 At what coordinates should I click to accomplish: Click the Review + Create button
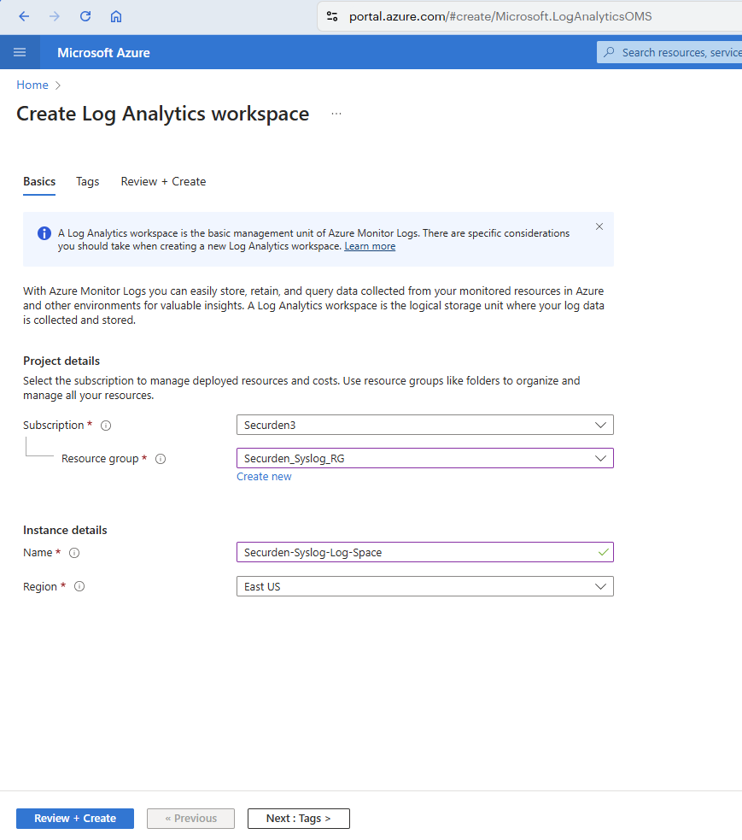pyautogui.click(x=75, y=819)
